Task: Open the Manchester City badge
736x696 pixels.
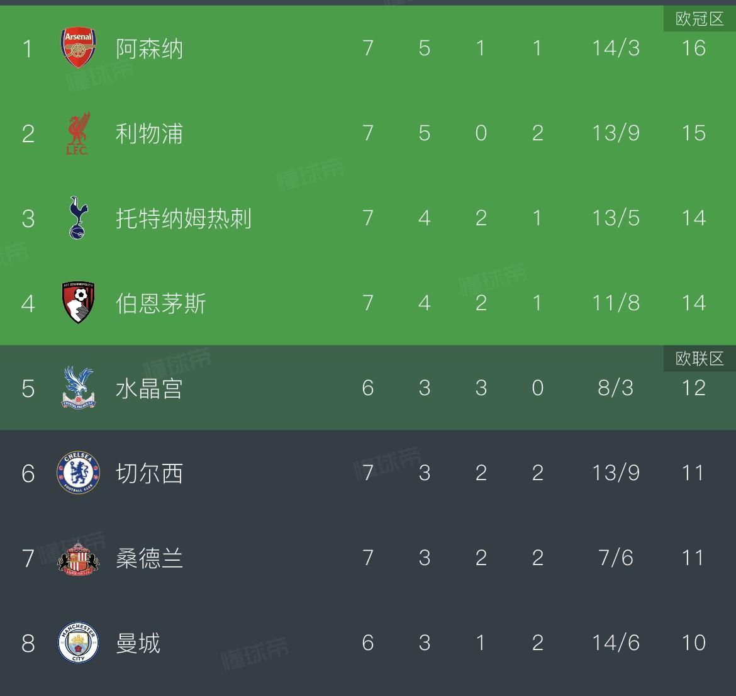Action: point(79,643)
